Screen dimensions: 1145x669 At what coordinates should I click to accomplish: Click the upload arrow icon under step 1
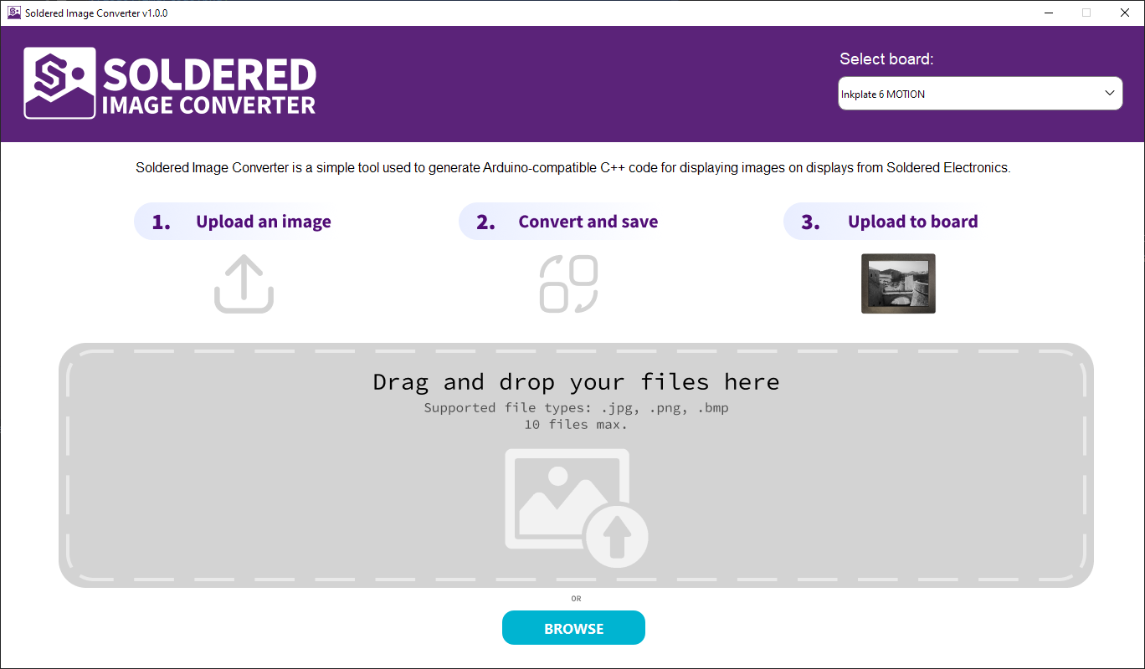[x=244, y=284]
